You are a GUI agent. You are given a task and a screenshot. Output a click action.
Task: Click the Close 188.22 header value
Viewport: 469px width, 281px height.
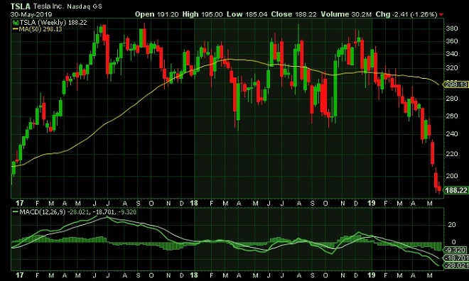pos(293,14)
